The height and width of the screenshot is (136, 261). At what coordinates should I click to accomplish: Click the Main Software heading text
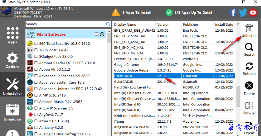pos(51,34)
